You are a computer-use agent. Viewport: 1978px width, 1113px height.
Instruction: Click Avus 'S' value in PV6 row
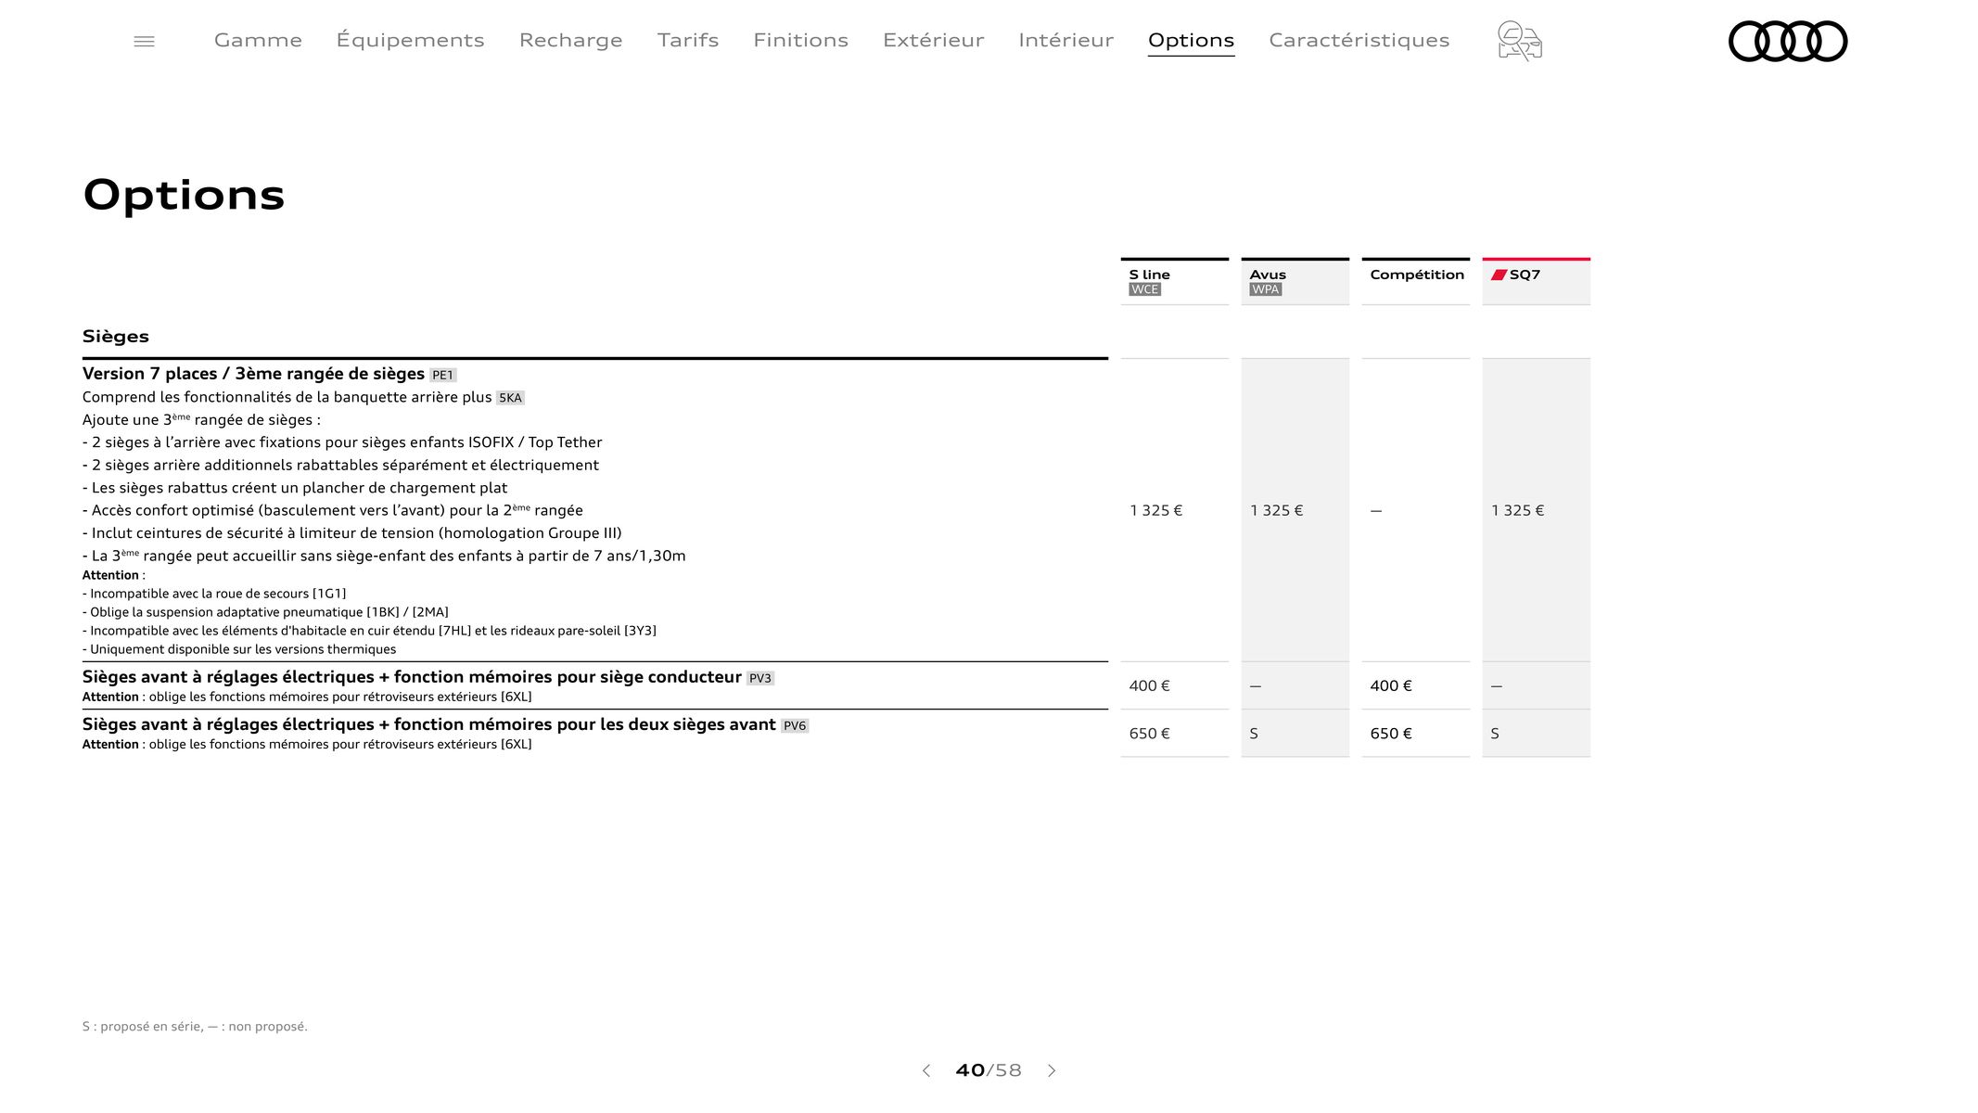[x=1254, y=734]
